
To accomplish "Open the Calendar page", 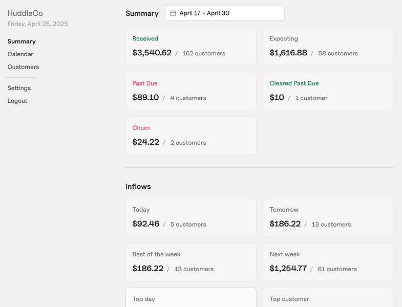I will click(20, 54).
